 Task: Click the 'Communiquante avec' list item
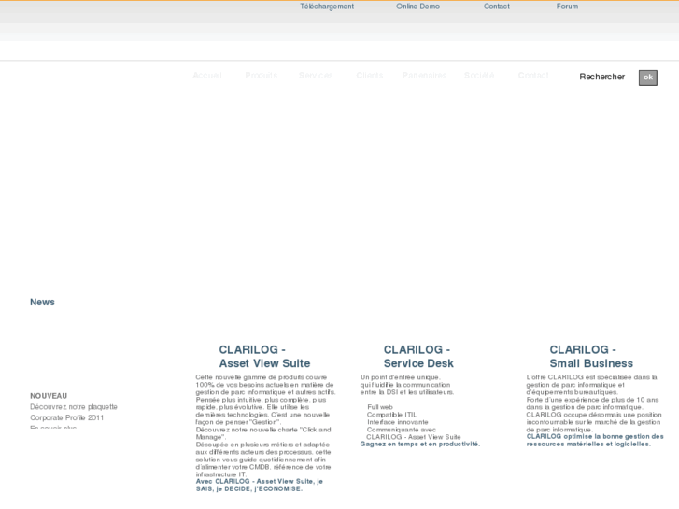click(x=401, y=430)
